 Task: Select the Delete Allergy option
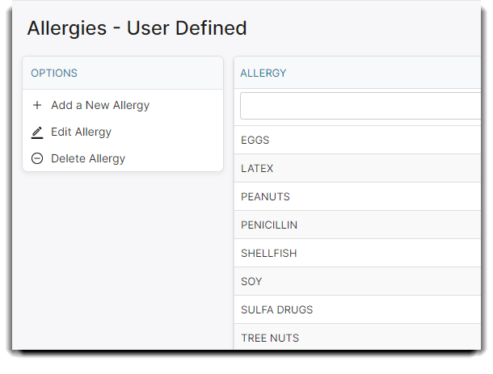(88, 158)
